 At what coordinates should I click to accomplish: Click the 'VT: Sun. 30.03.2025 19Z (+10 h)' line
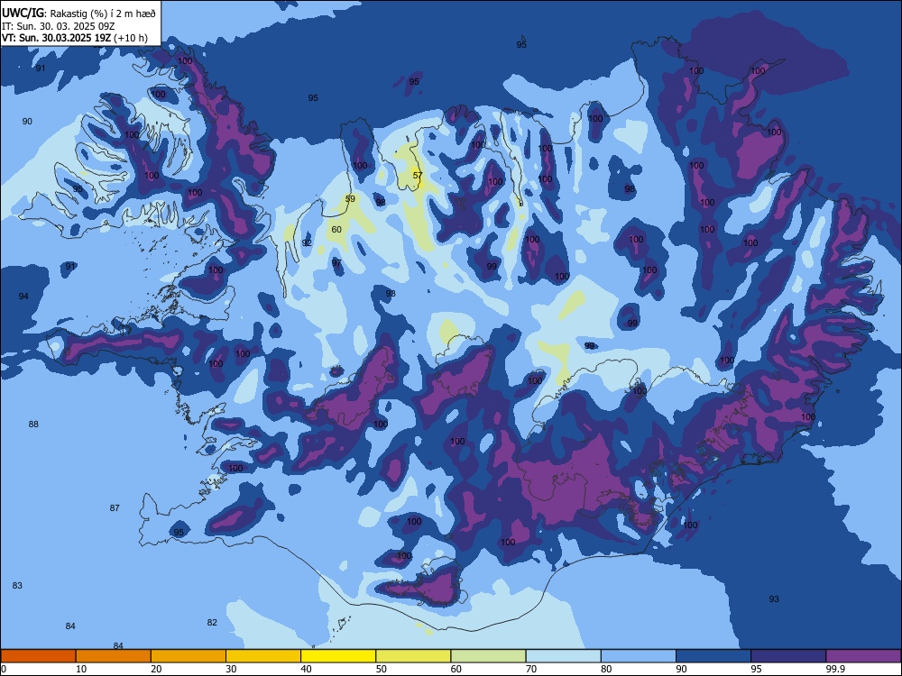75,38
